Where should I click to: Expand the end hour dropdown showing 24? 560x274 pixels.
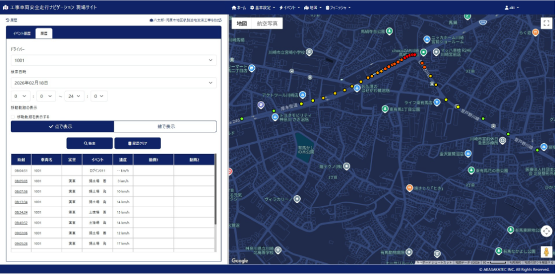74,96
